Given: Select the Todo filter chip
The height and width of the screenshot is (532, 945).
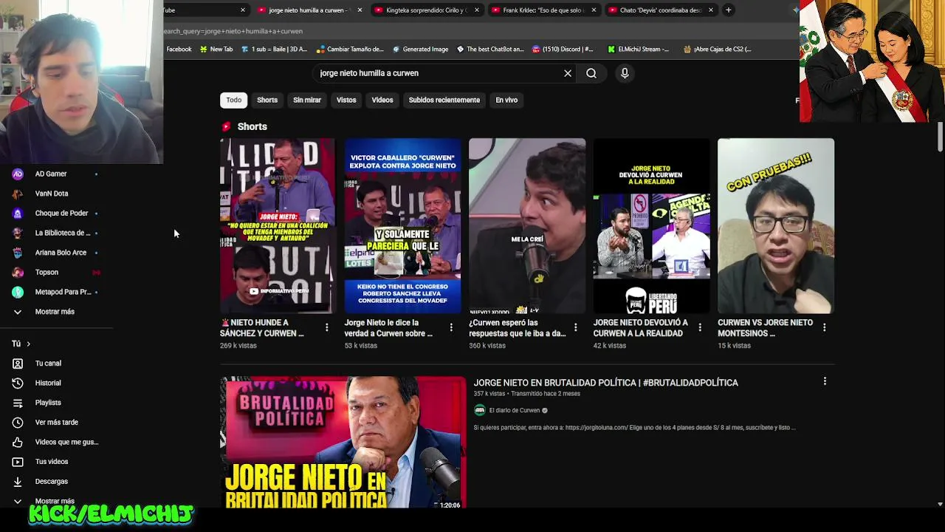Looking at the screenshot, I should [234, 100].
